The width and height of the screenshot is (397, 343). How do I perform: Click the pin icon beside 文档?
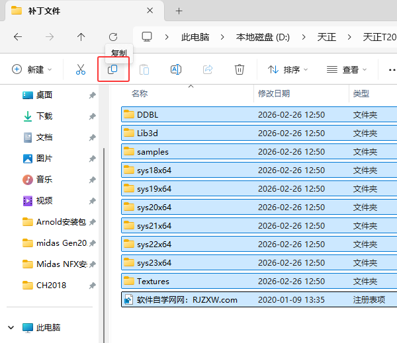click(92, 137)
